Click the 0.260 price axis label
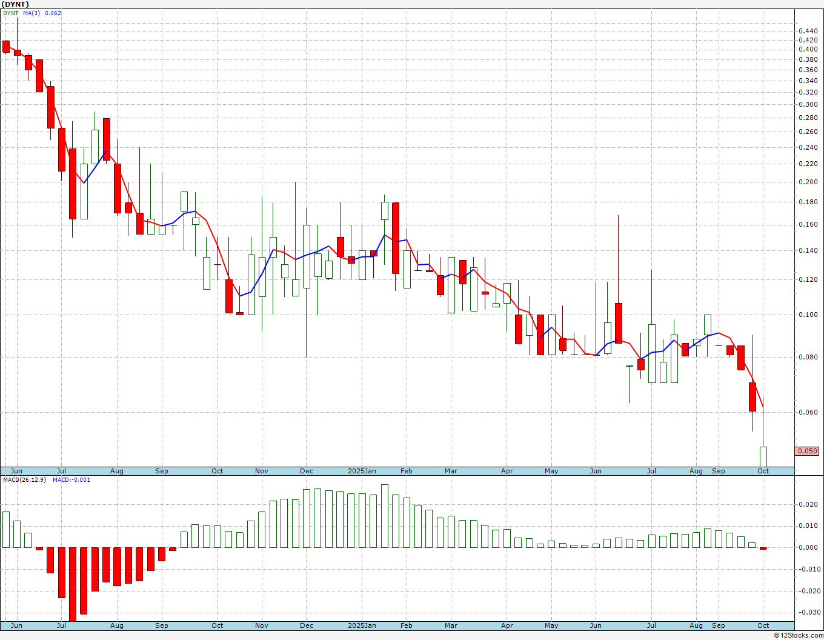The width and height of the screenshot is (824, 640). (x=808, y=132)
